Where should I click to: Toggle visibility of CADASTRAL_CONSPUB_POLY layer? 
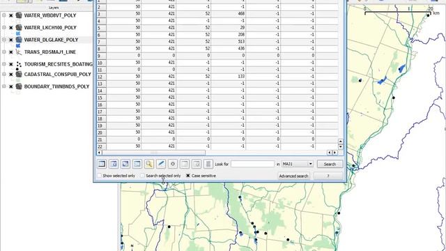(x=11, y=75)
